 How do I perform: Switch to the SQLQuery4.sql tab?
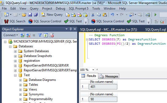click(x=108, y=29)
